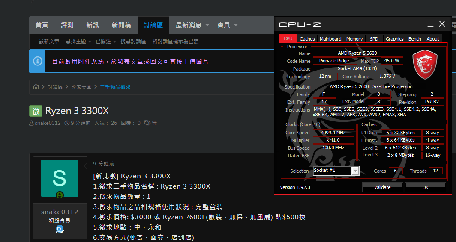Open the 搜尋討論區 link
456x242 pixels.
point(133,41)
